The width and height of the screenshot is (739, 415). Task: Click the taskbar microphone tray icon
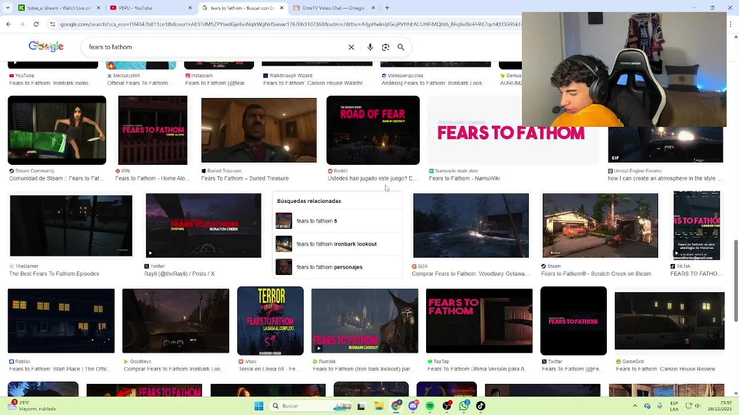660,406
